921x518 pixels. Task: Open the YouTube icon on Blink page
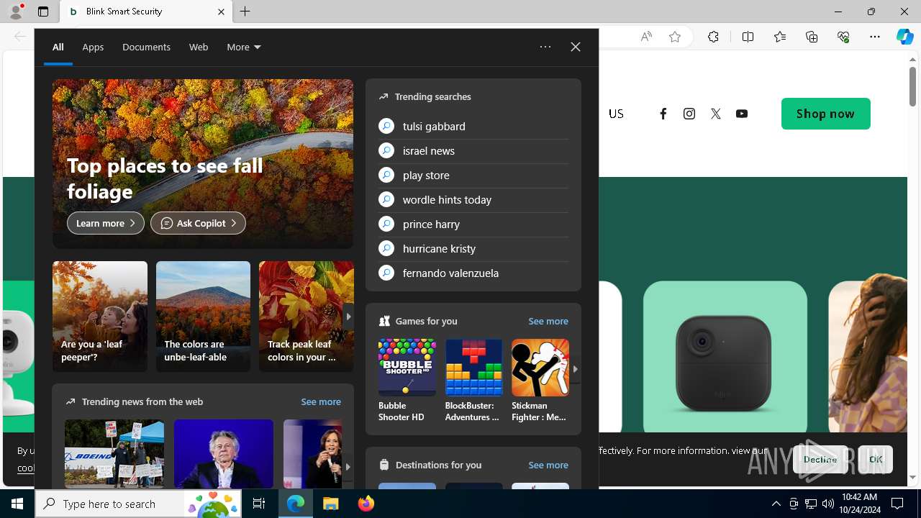click(742, 114)
